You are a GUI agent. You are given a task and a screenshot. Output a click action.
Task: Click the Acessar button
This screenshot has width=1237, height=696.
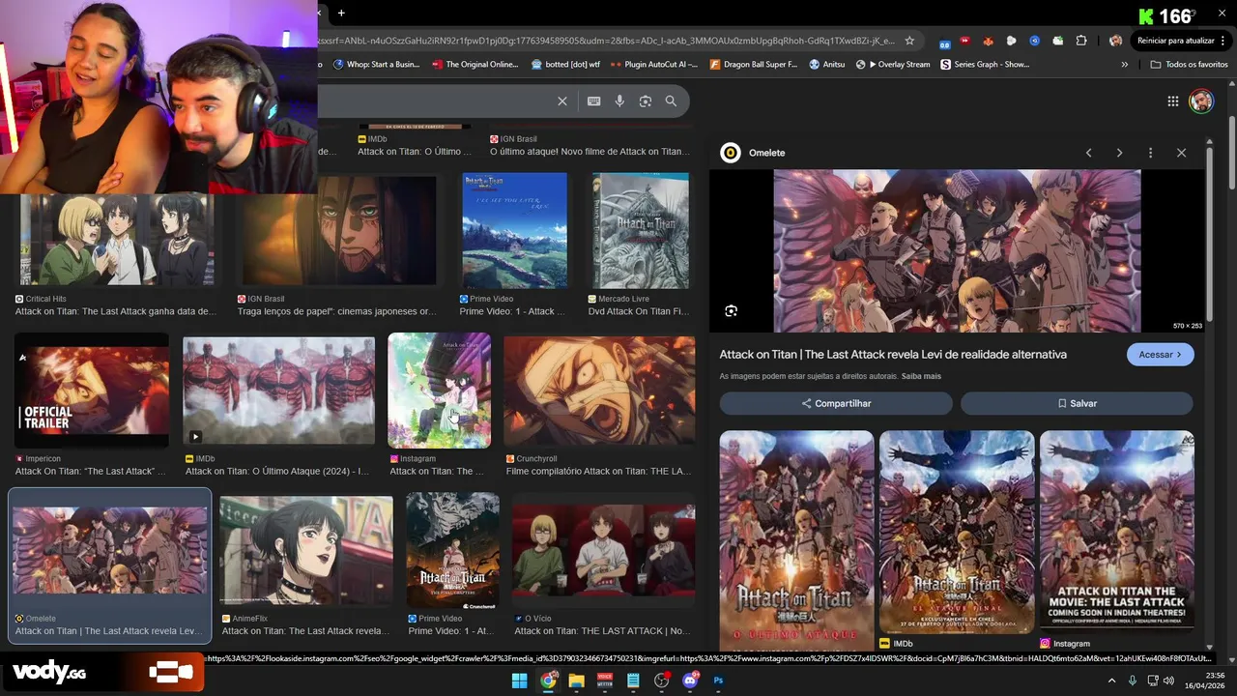pos(1160,355)
